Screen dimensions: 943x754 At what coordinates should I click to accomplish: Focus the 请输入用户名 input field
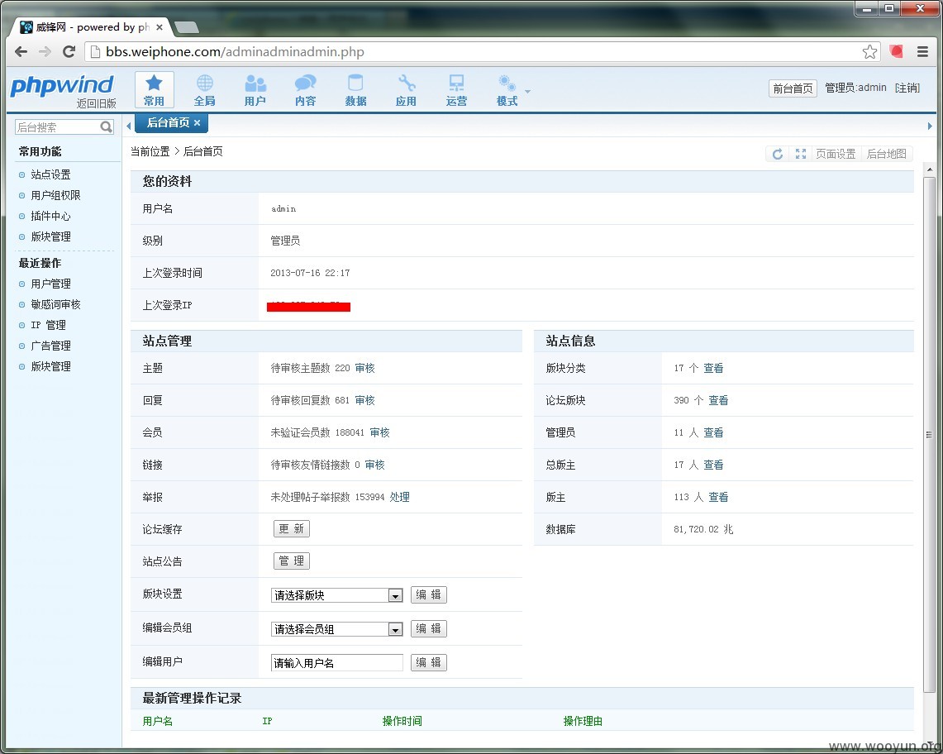(337, 662)
